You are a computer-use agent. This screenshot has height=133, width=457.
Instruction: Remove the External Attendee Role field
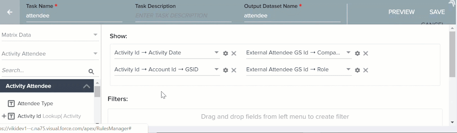click(x=366, y=70)
